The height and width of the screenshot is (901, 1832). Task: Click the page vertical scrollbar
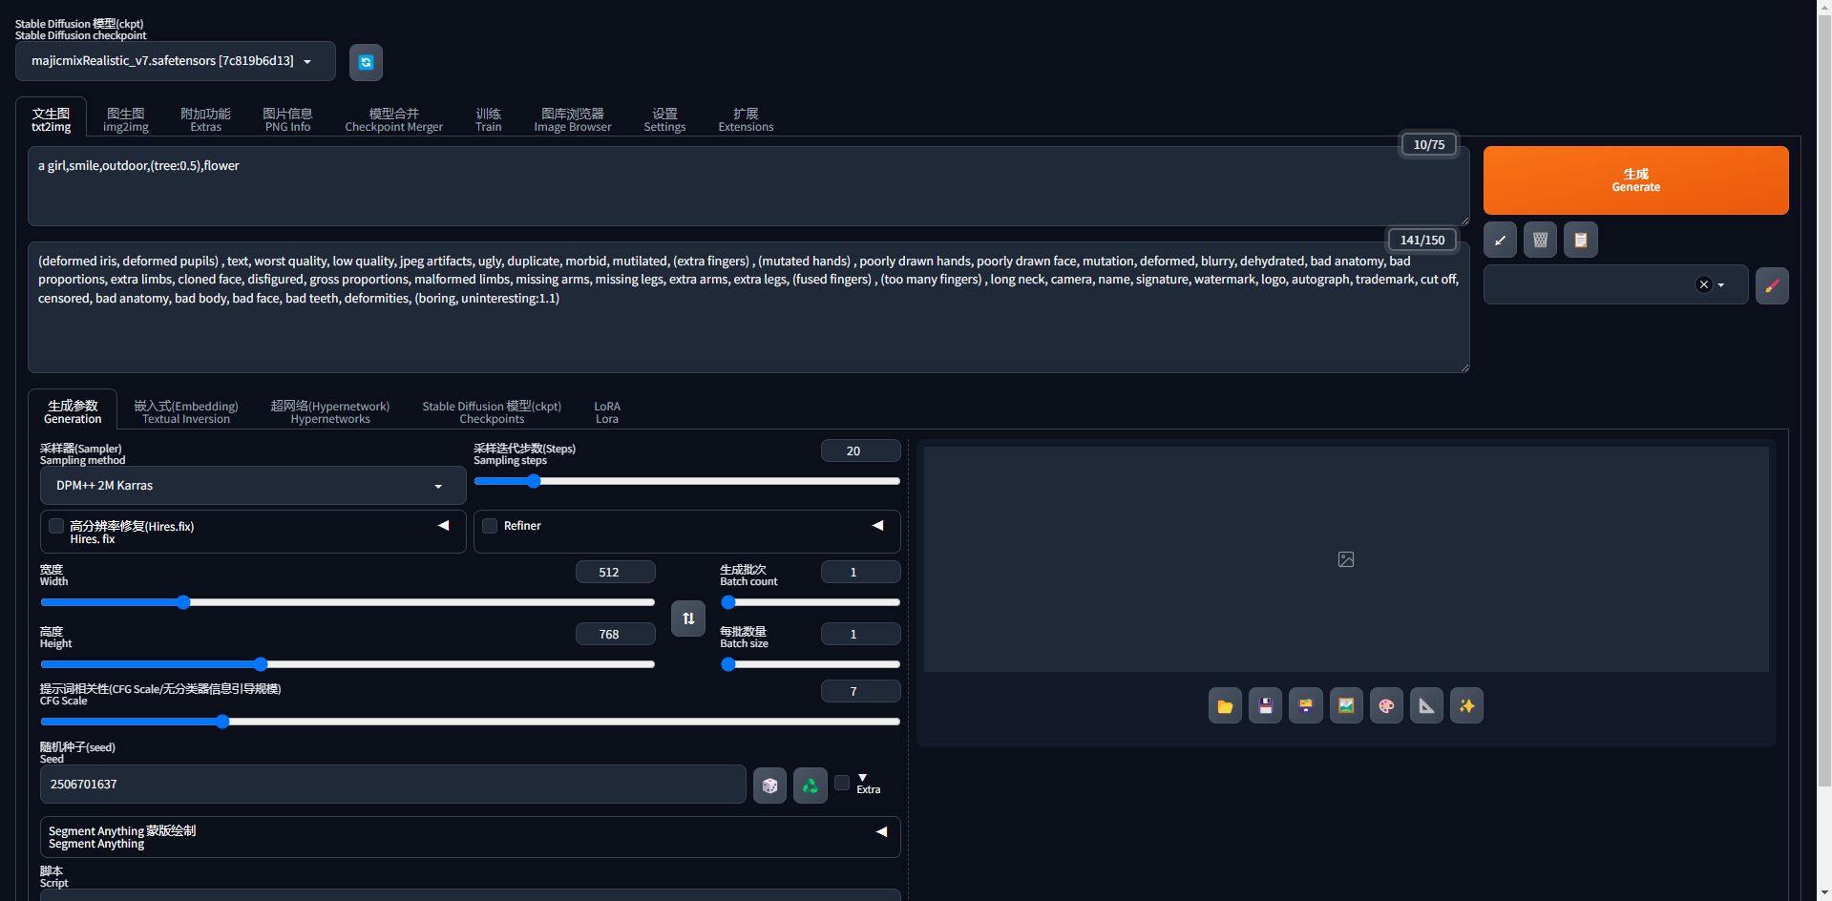coord(1824,401)
